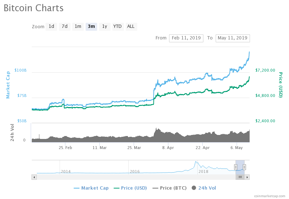The width and height of the screenshot is (289, 199).
Task: Edit the From date field
Action: coord(186,38)
